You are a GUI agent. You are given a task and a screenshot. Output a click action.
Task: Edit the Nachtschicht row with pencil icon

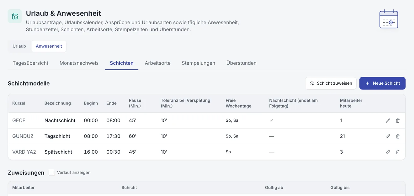click(388, 120)
